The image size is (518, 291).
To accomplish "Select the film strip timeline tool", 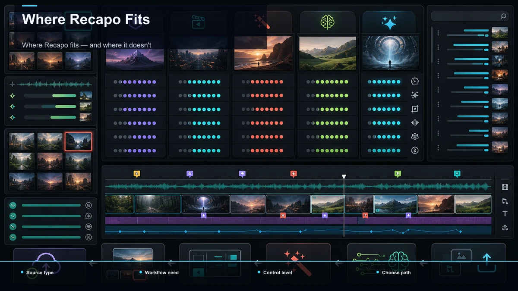I will click(505, 187).
